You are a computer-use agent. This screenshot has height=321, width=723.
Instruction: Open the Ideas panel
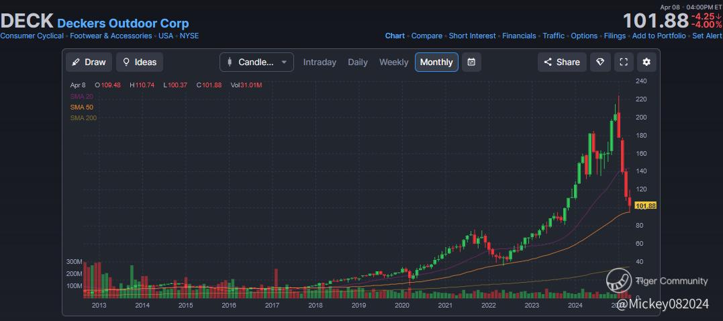pyautogui.click(x=140, y=62)
